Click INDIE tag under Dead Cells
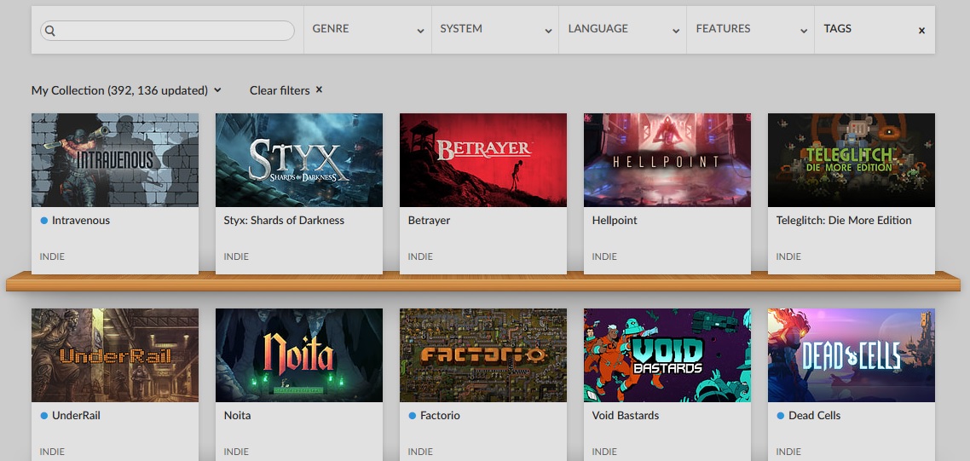Image resolution: width=970 pixels, height=461 pixels. [x=788, y=452]
